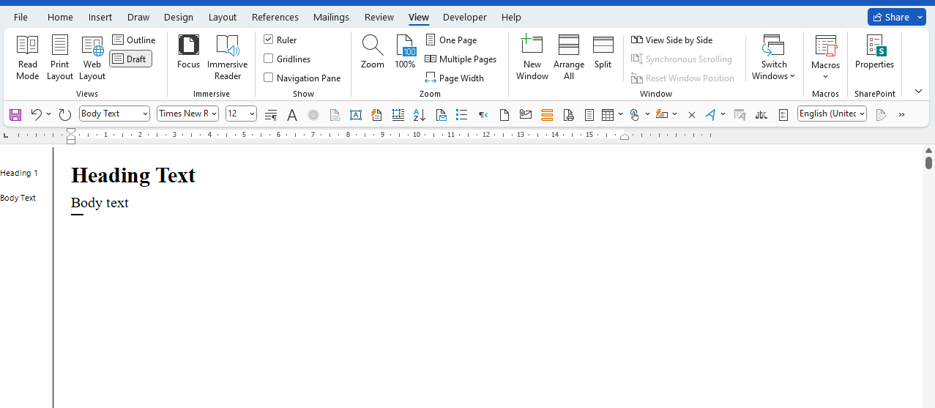
Task: Open SharePoint Properties
Action: (874, 53)
